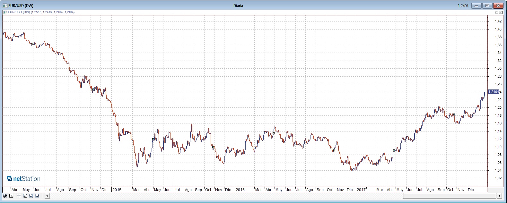The width and height of the screenshot is (507, 203).
Task: Click the netStation logo on chart
Action: click(x=24, y=179)
